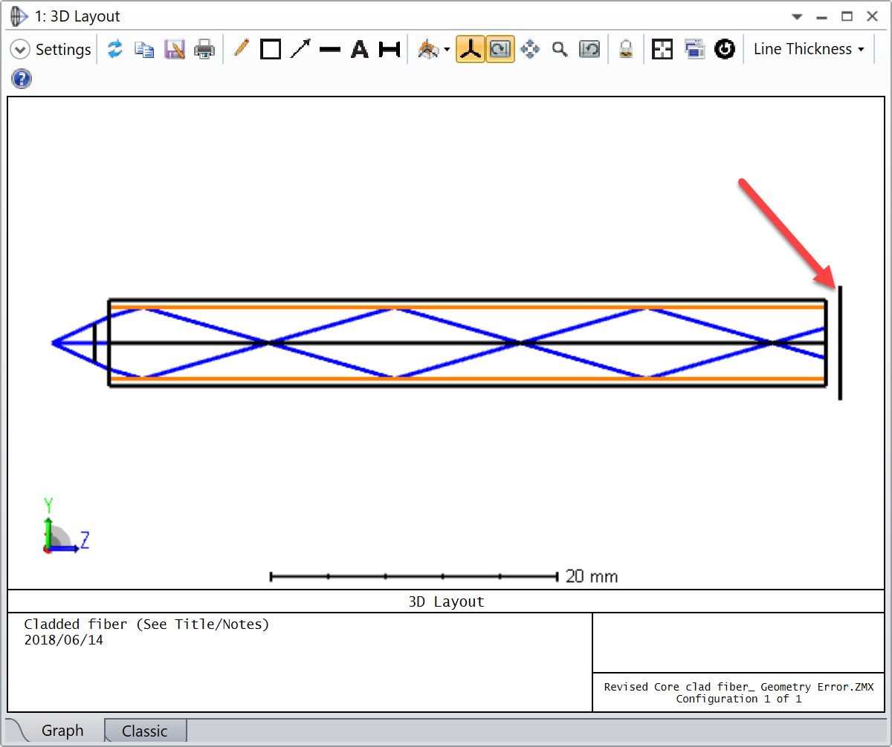Pick the measure distance (H bar) tool
This screenshot has width=892, height=747.
pyautogui.click(x=390, y=50)
